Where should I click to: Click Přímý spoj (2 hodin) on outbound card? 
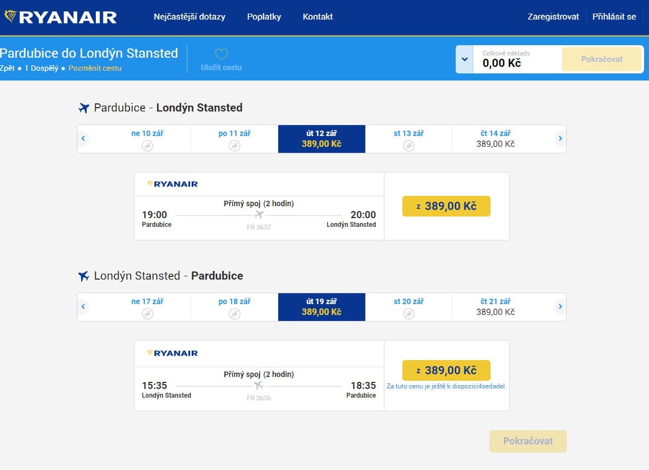point(259,203)
